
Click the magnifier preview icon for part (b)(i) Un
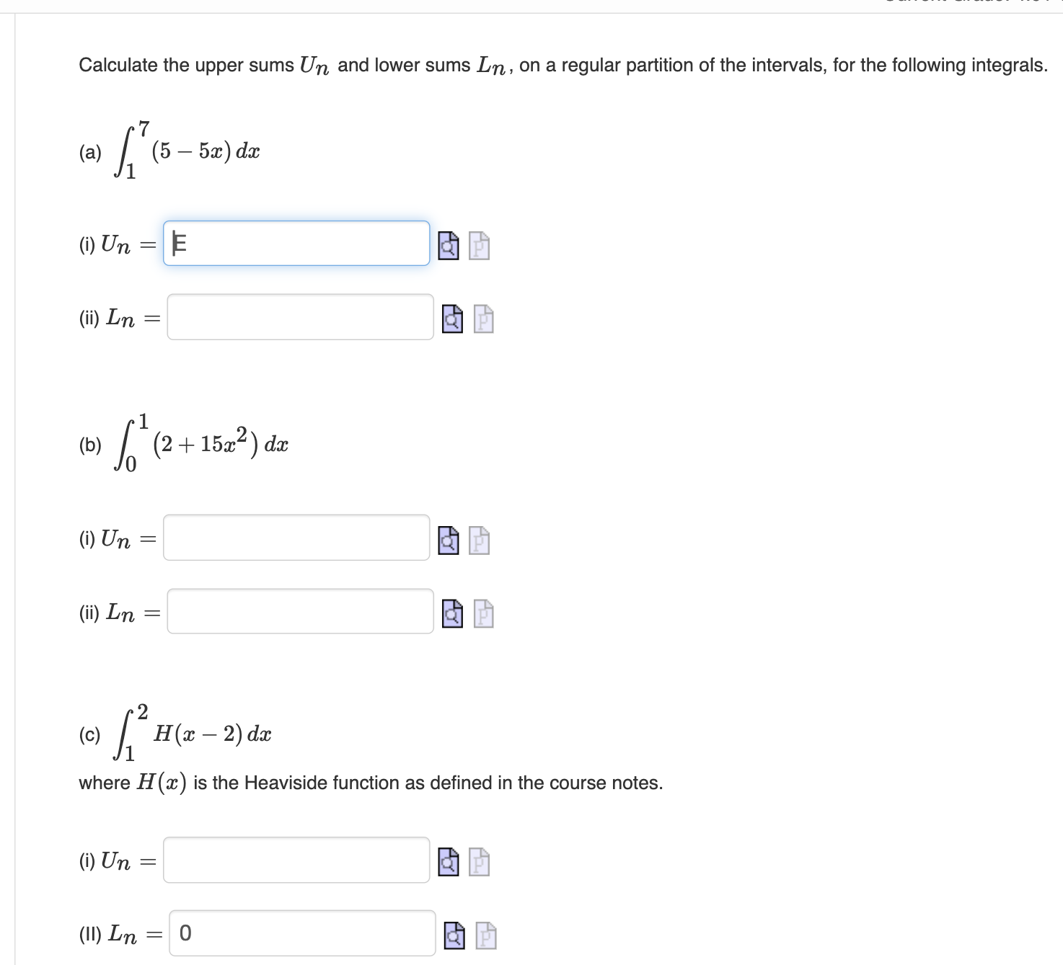click(x=449, y=541)
